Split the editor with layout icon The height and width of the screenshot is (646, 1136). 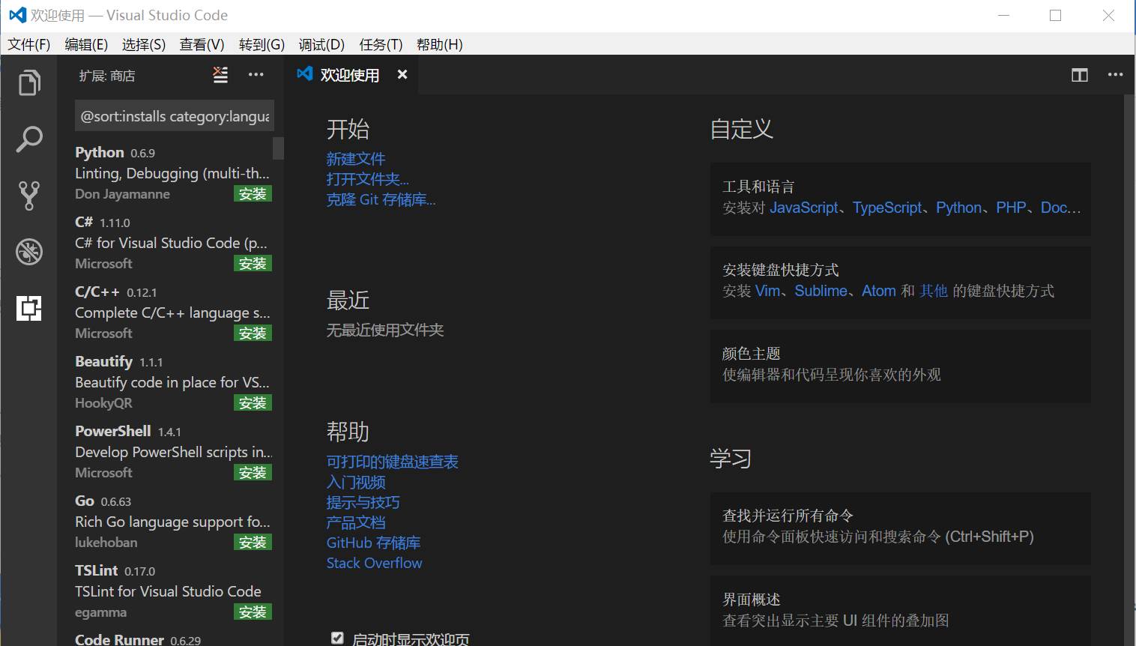point(1080,75)
